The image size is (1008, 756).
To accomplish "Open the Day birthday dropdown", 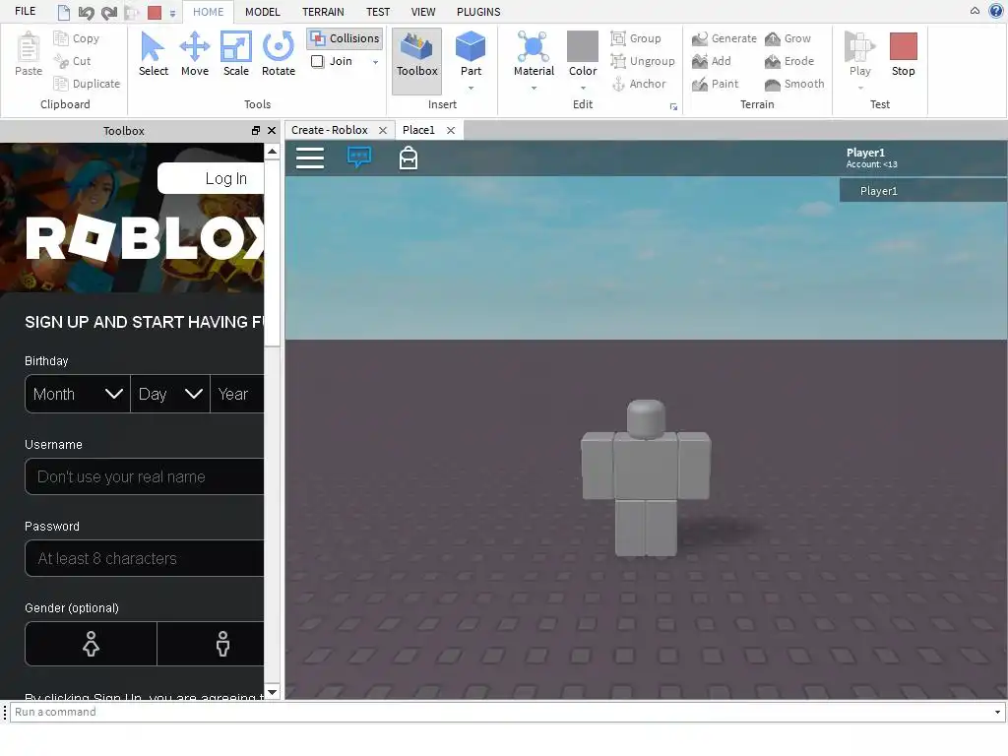I will [x=170, y=394].
